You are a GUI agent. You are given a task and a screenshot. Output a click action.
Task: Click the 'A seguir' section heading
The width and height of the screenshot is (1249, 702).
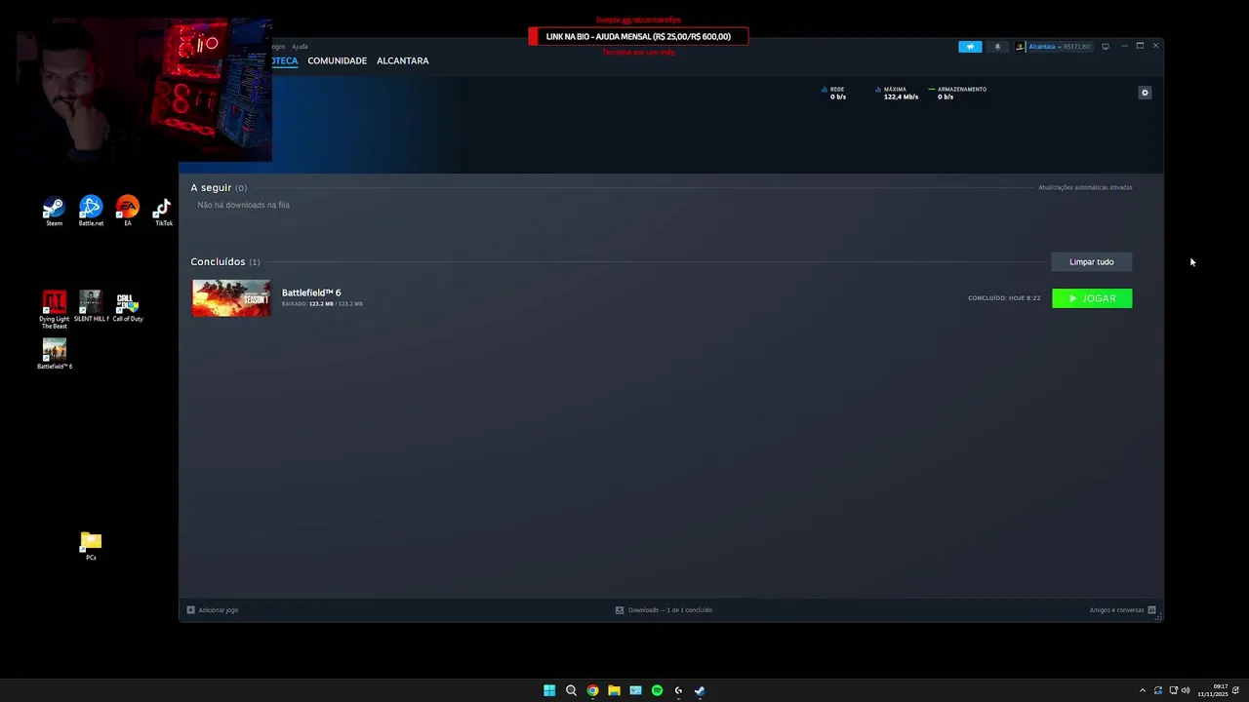coord(211,187)
